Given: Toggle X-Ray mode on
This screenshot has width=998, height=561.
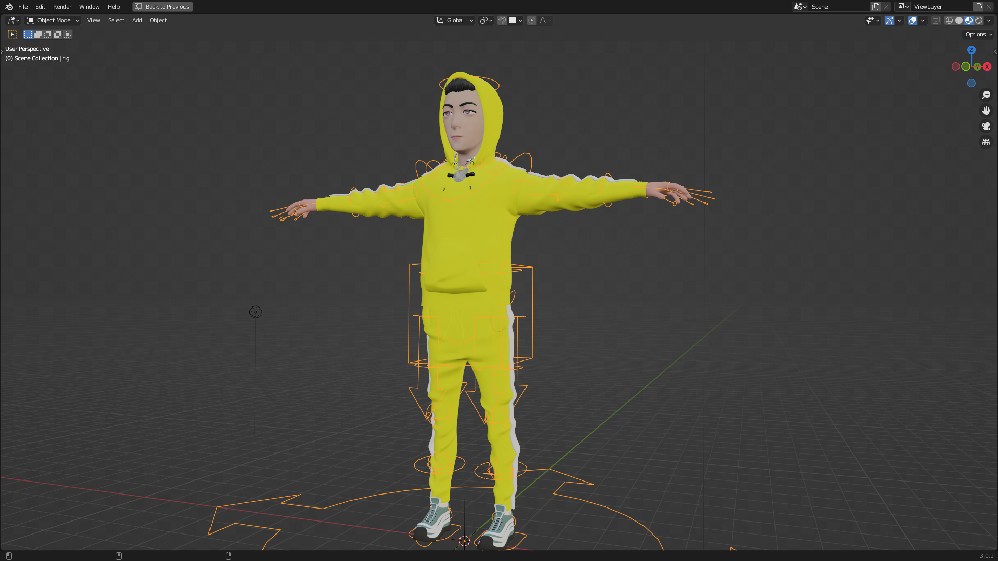Looking at the screenshot, I should click(936, 20).
